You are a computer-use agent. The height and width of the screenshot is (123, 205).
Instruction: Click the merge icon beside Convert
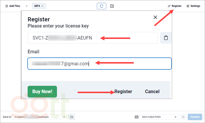point(183,117)
